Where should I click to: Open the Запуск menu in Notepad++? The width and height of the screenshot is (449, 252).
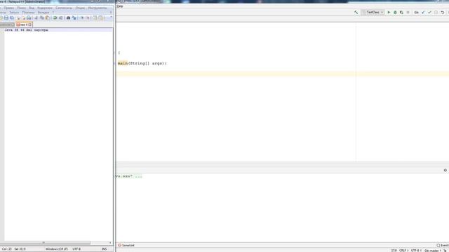coord(14,13)
